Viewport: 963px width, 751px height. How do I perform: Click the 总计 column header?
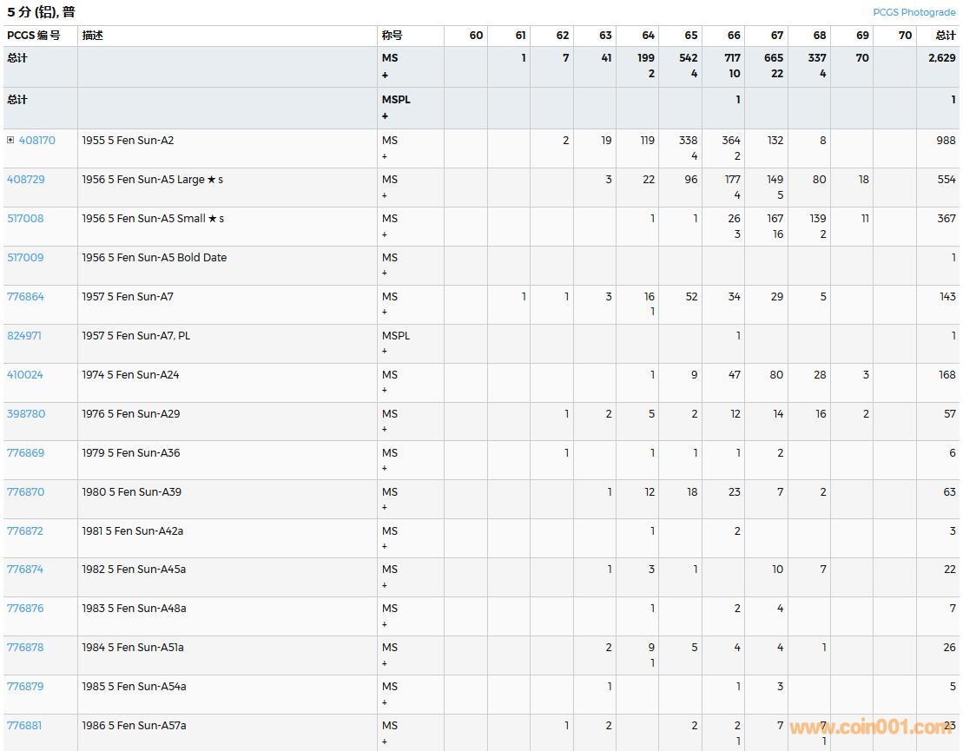(945, 36)
